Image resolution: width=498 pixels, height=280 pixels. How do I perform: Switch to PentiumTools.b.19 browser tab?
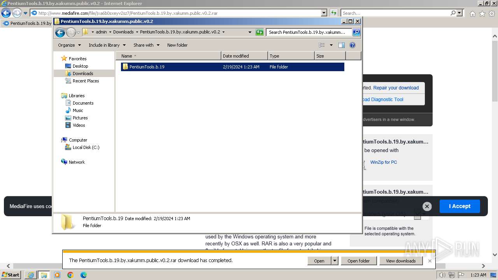27,23
